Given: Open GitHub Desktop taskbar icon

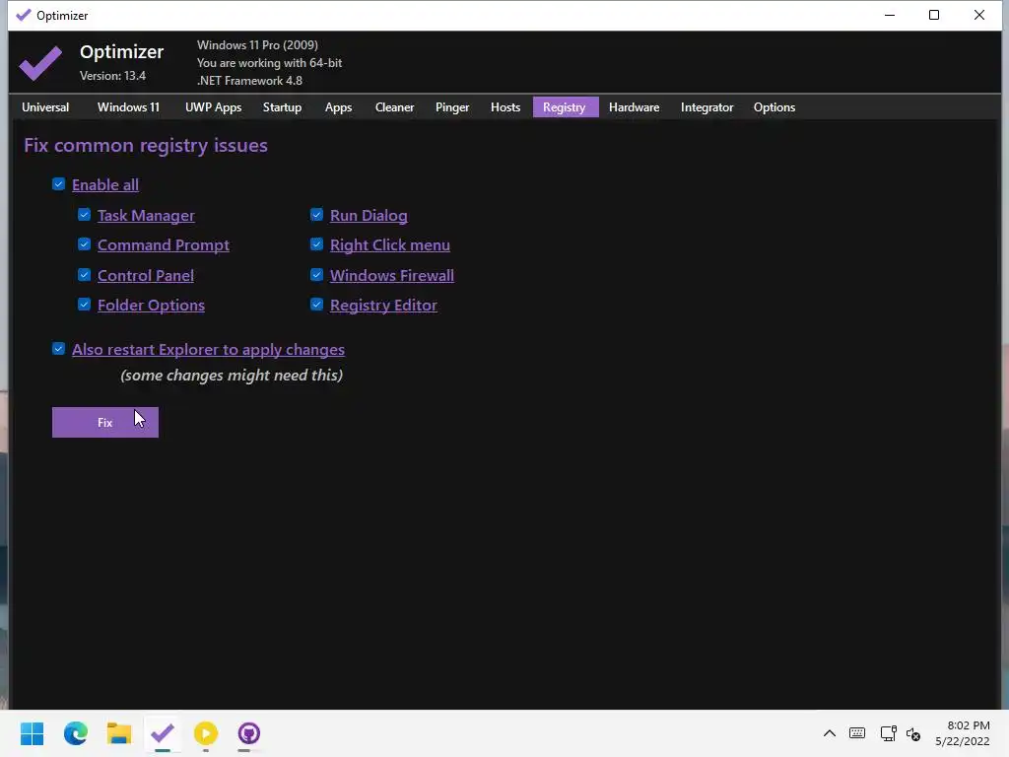Looking at the screenshot, I should (249, 733).
